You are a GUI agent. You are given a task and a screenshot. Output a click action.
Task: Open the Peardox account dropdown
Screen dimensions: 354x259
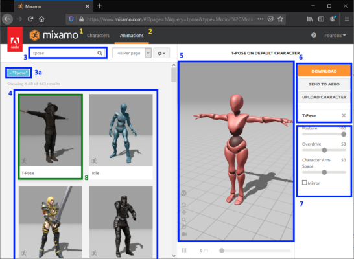[x=335, y=36]
